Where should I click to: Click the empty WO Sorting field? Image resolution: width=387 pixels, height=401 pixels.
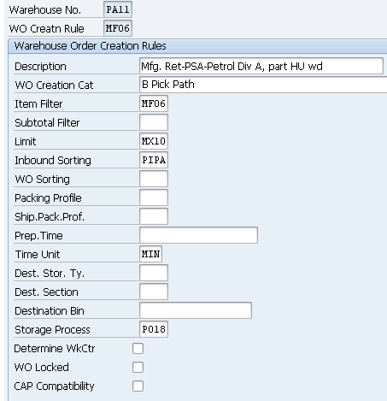click(154, 179)
